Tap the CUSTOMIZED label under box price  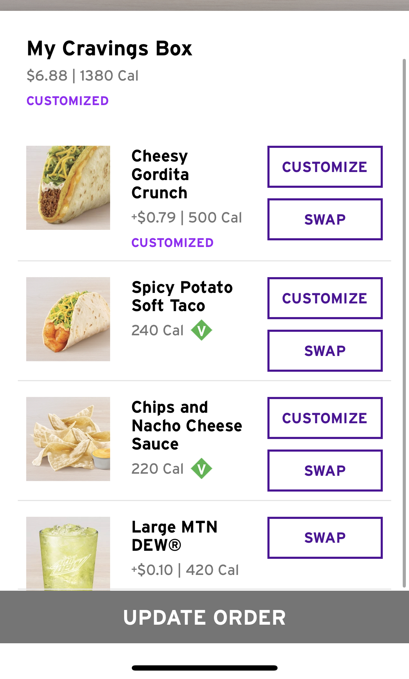(67, 101)
